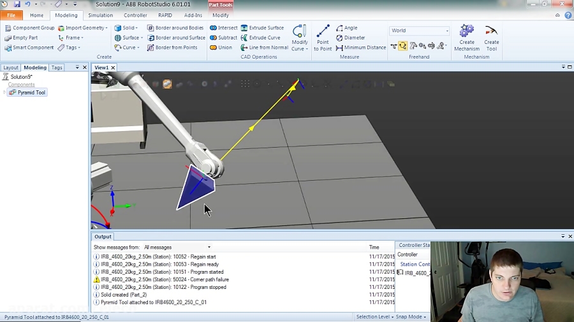This screenshot has width=574, height=322.
Task: Select the 'Solid created (Part_2)' message
Action: tap(124, 295)
